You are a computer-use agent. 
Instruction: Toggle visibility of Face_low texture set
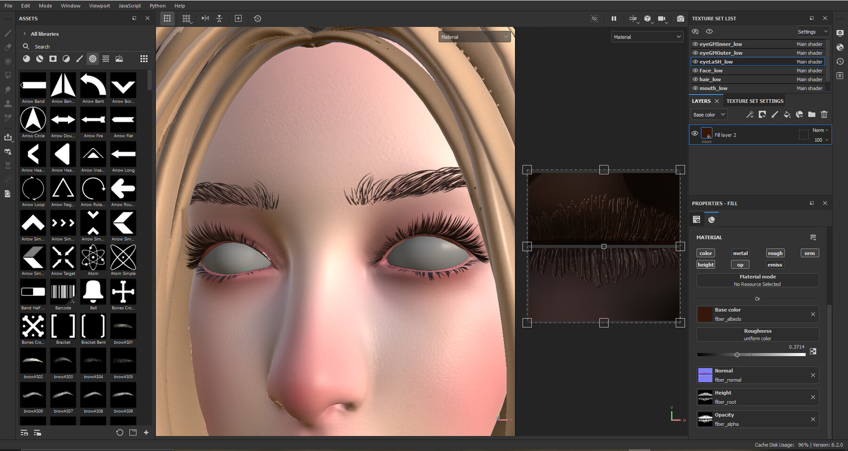pos(695,71)
